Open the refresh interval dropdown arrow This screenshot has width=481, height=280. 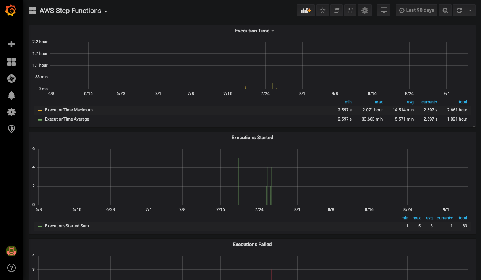pos(470,10)
